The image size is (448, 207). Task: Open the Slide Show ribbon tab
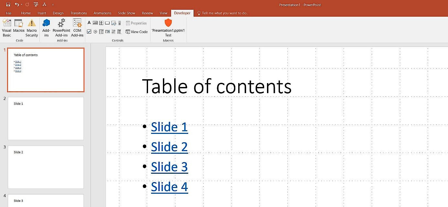(x=126, y=13)
